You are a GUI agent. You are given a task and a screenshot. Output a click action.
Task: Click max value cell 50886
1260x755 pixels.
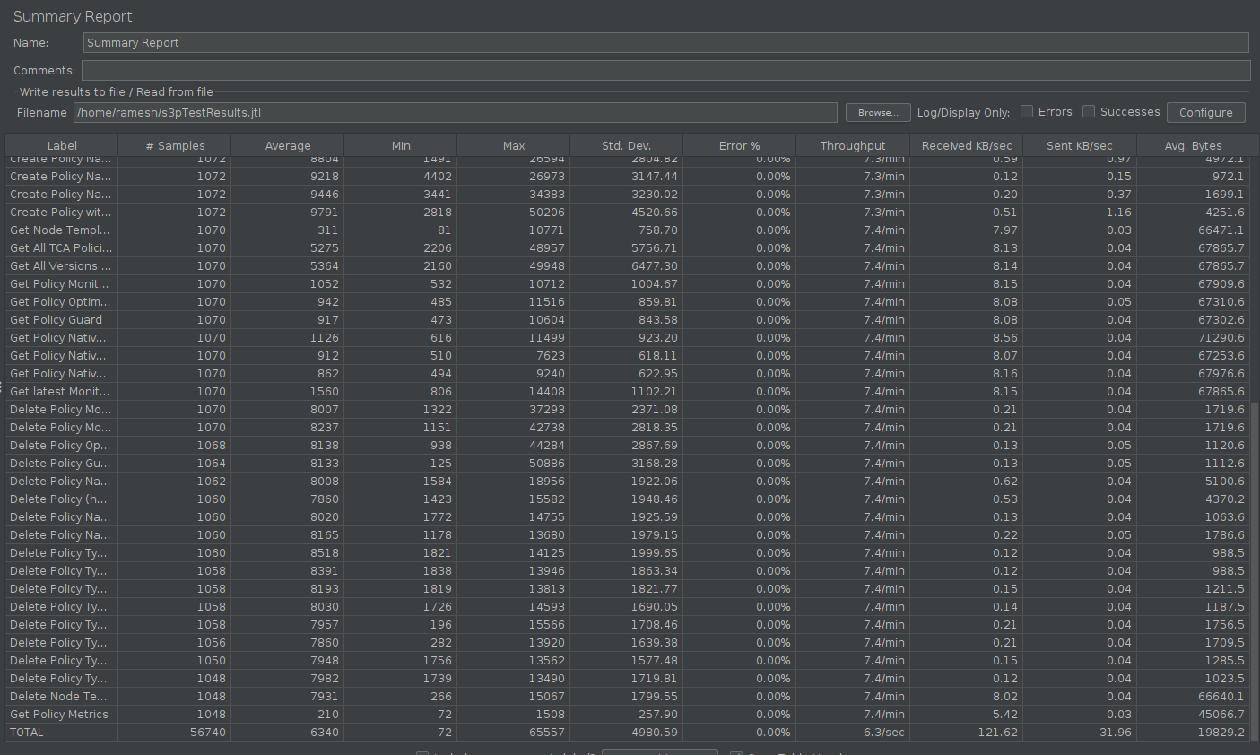point(547,464)
